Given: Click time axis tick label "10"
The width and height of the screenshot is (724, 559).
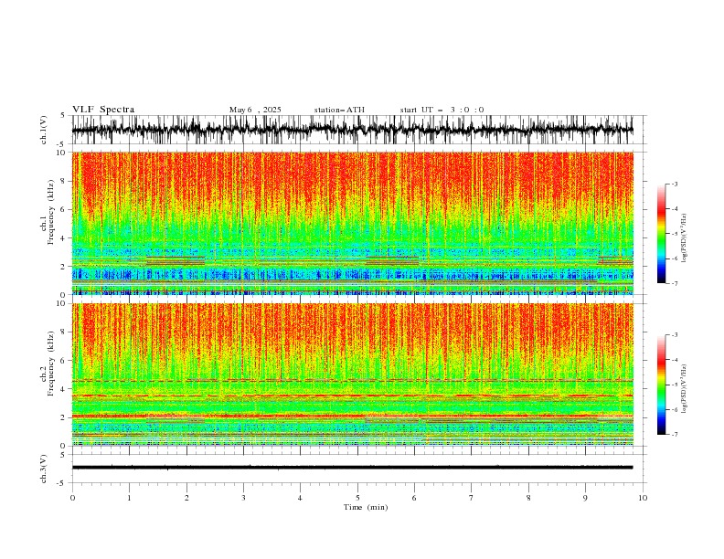Looking at the screenshot, I should click(643, 498).
